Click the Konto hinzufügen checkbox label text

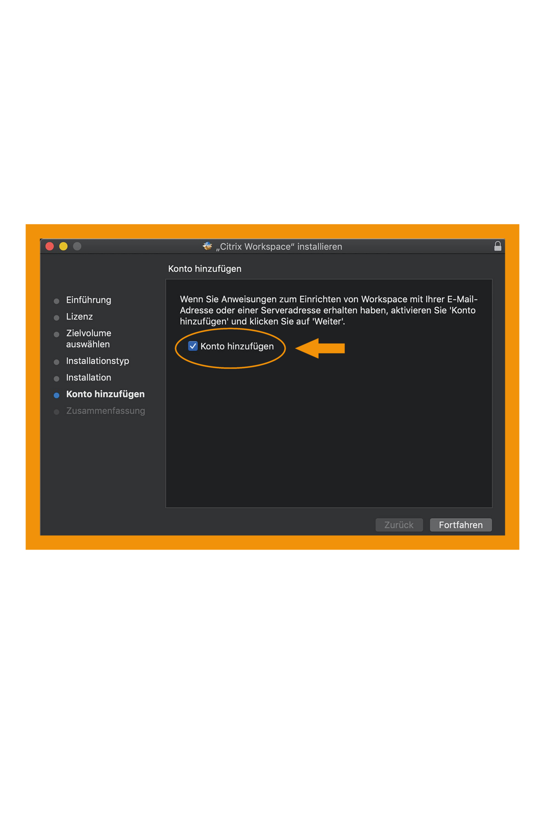pyautogui.click(x=237, y=346)
